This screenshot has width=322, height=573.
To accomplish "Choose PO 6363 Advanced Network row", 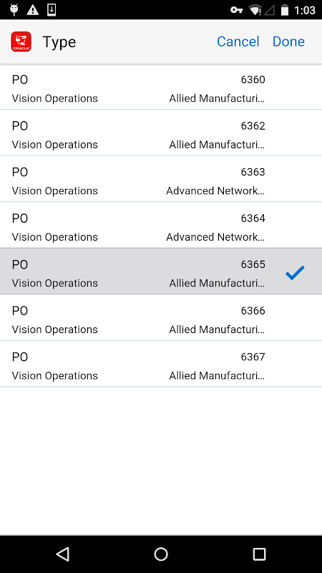I will click(161, 179).
